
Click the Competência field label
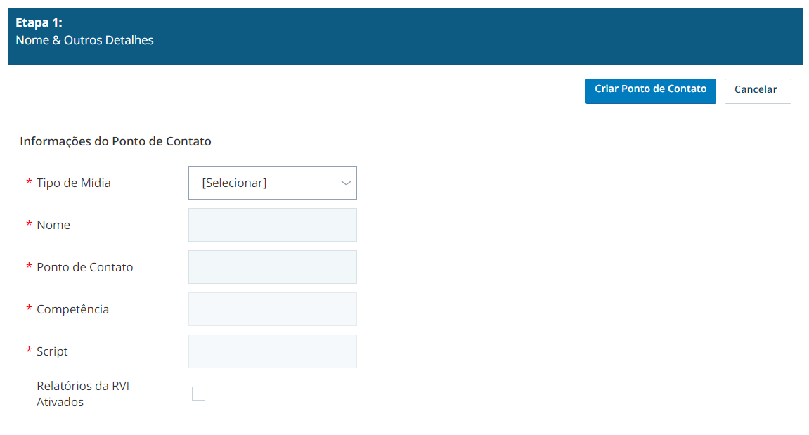click(73, 309)
